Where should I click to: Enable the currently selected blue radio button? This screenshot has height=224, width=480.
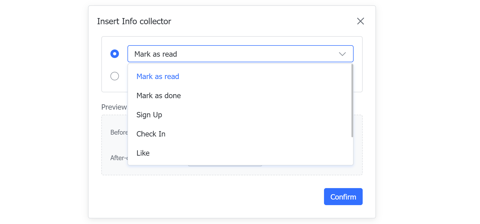pos(114,54)
